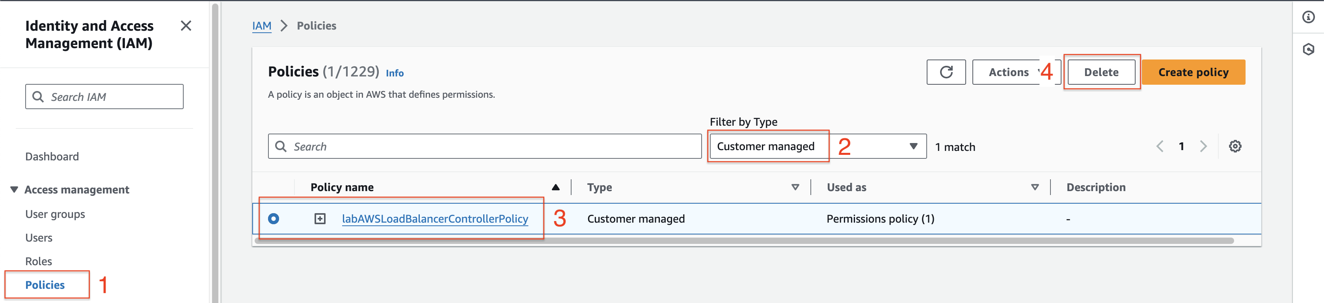Collapse the Access management section
Screen dimensions: 1324x303
coord(14,190)
